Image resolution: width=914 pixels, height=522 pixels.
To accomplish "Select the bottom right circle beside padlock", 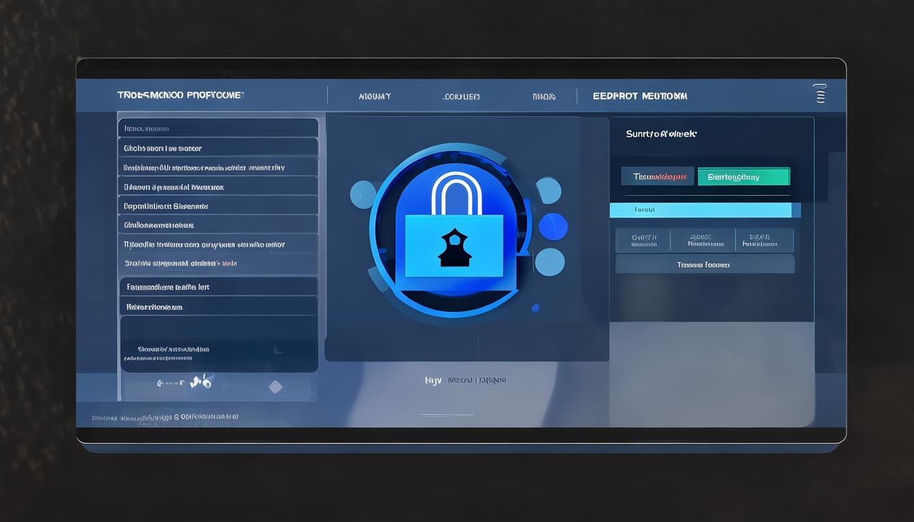I will pos(549,262).
